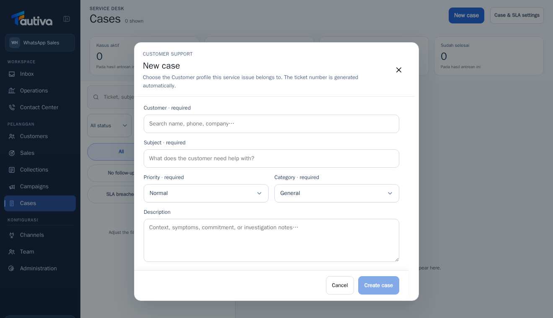Navigate to Team in sidebar
This screenshot has height=318, width=553.
(x=40, y=252)
